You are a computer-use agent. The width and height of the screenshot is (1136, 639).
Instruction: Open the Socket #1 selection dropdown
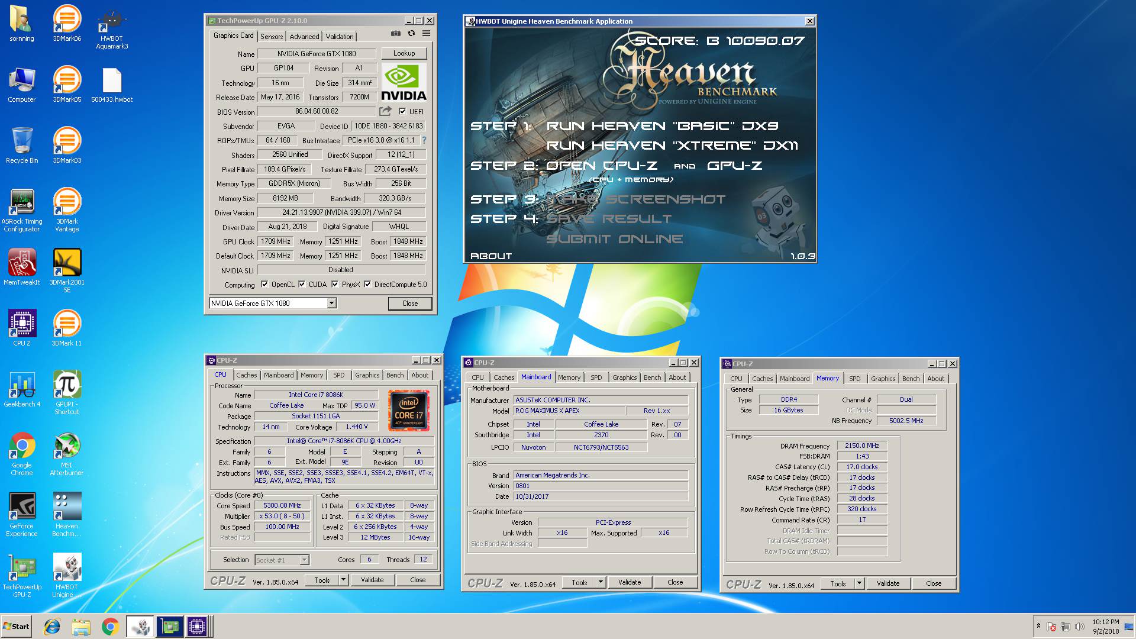coord(304,560)
